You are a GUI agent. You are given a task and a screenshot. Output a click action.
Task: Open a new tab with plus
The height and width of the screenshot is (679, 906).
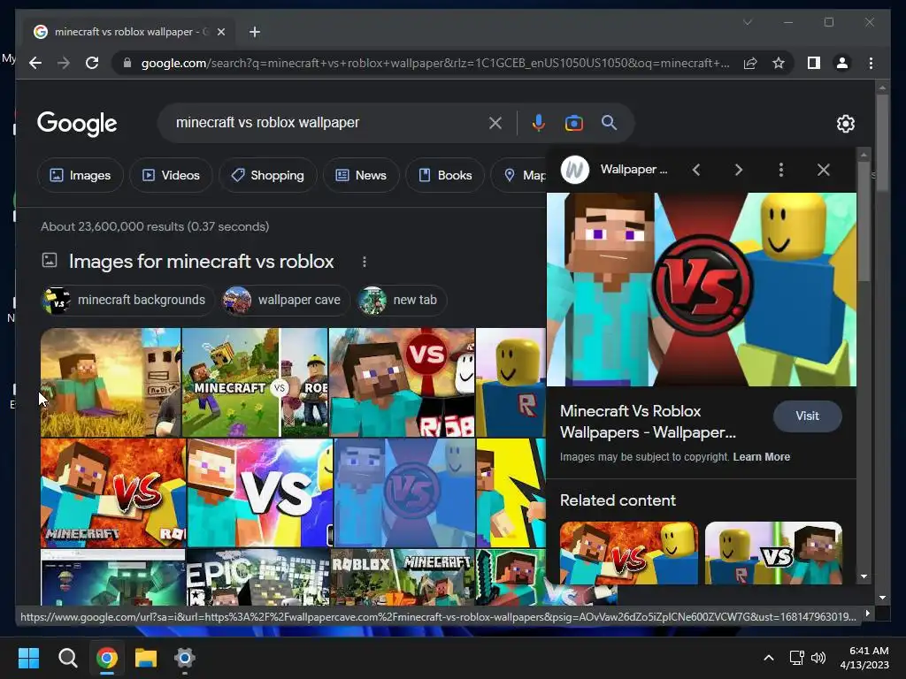click(x=255, y=32)
